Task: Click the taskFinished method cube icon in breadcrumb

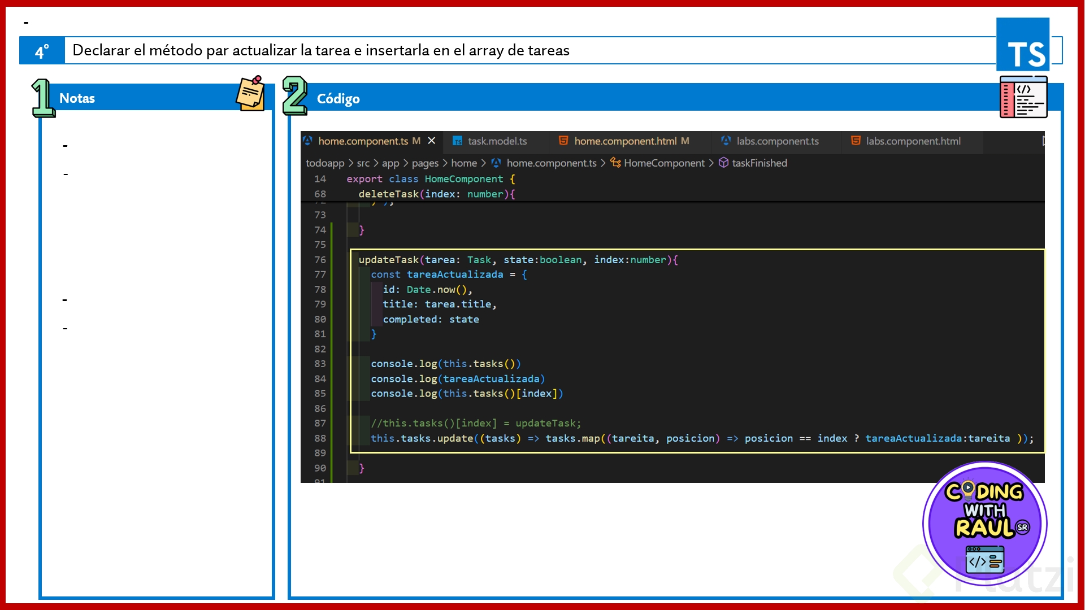Action: point(723,163)
